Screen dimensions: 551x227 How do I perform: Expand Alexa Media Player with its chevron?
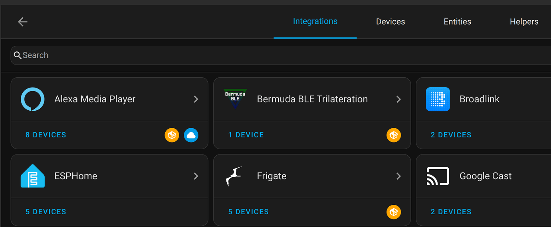coord(196,99)
